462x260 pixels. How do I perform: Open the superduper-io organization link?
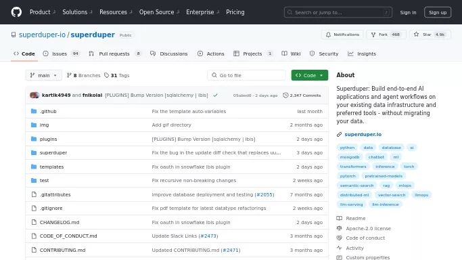[42, 35]
